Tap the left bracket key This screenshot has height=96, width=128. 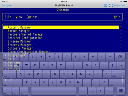pos(104,65)
